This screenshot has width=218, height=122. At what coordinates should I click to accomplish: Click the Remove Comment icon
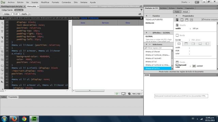[x=2, y=70]
